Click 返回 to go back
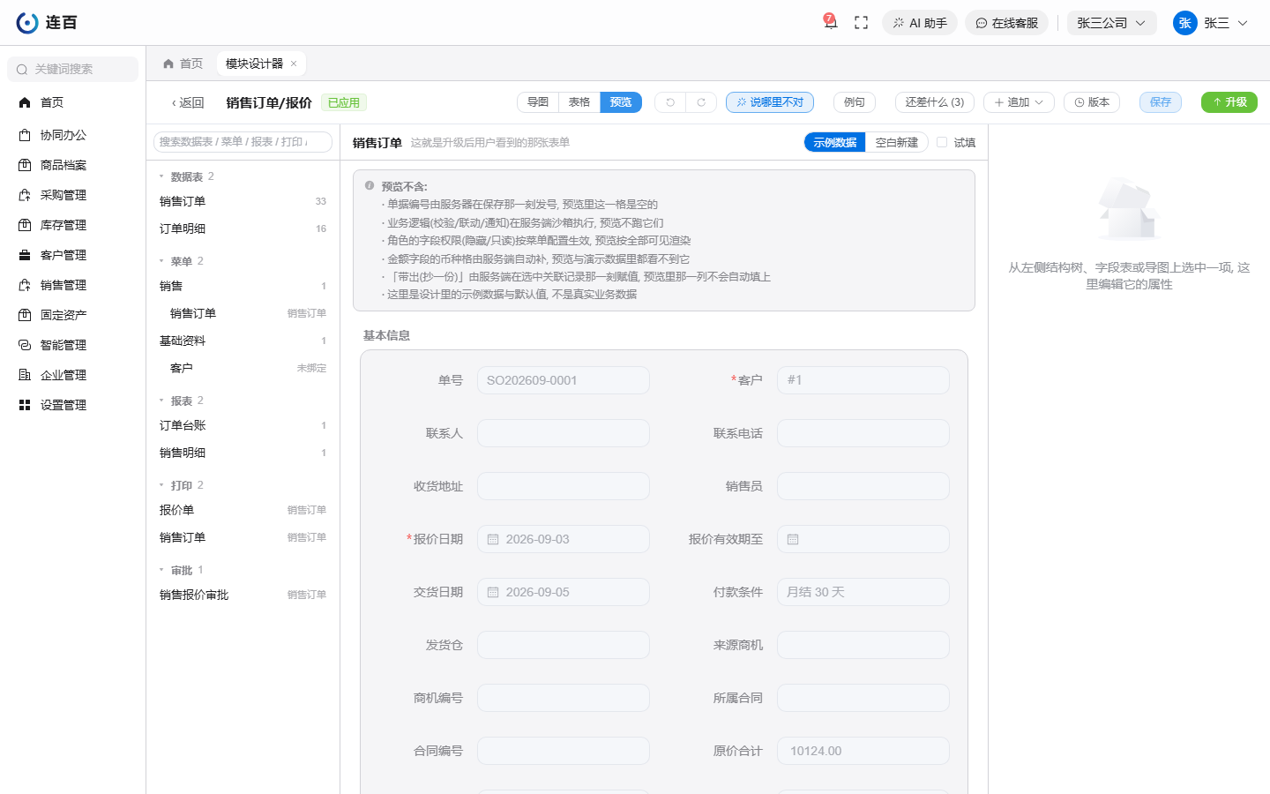Viewport: 1270px width, 794px height. pos(187,102)
